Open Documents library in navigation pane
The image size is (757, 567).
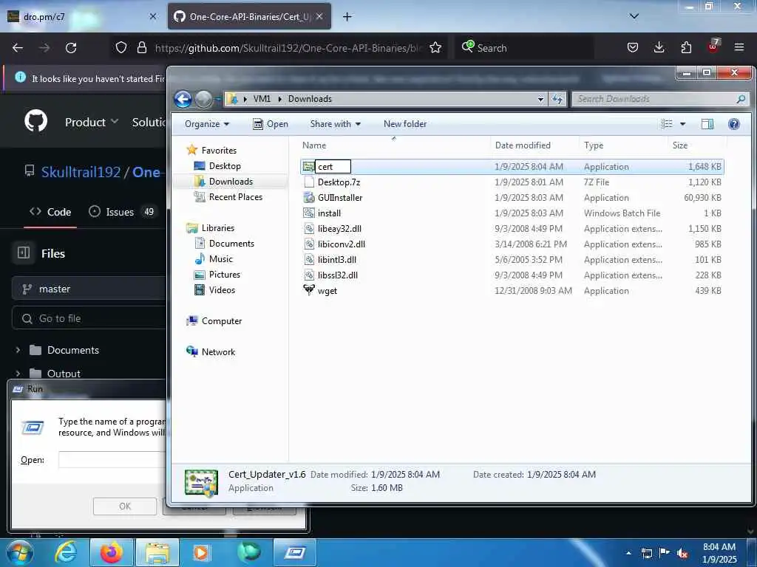(231, 244)
